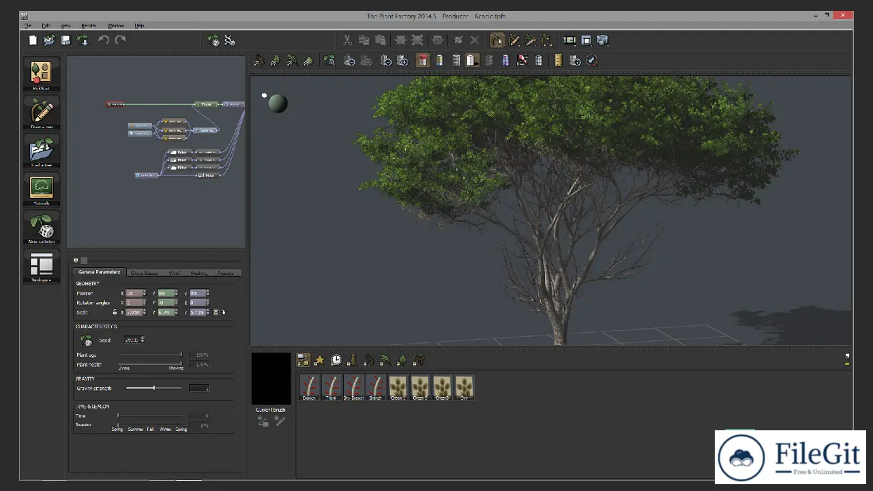Click the Scale X input field
873x491 pixels.
point(134,312)
